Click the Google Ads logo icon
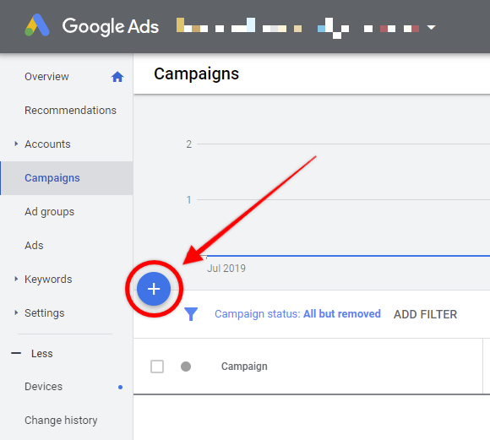The height and width of the screenshot is (440, 490). click(37, 25)
